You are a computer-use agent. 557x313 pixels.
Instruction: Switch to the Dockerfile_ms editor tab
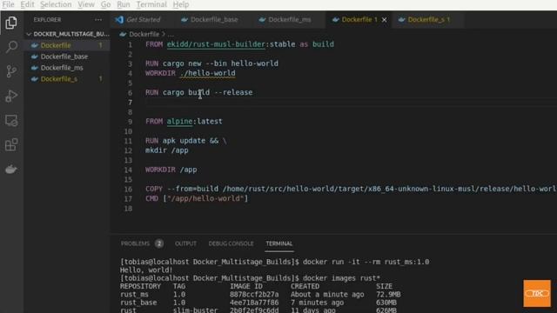point(290,20)
